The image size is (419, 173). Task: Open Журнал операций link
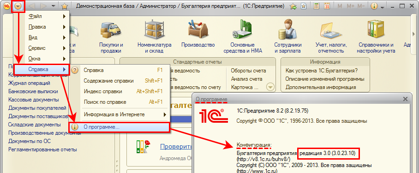pyautogui.click(x=29, y=83)
